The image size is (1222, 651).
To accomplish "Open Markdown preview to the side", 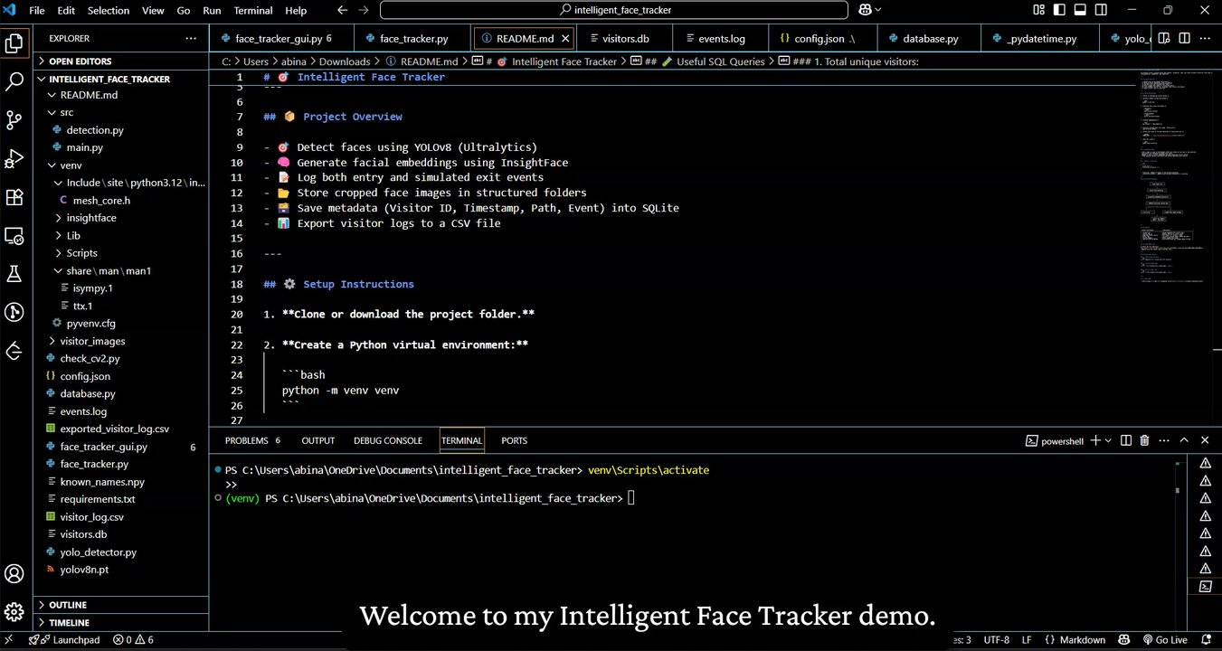I will [x=1164, y=38].
